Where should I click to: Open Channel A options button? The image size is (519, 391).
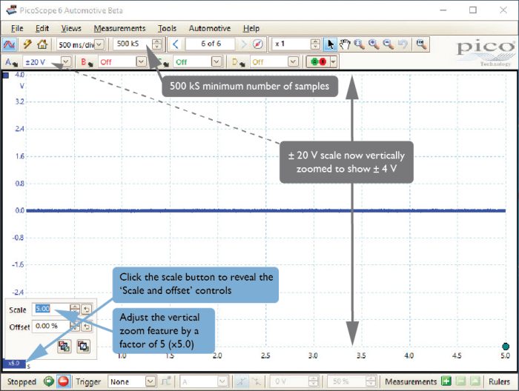(11, 62)
